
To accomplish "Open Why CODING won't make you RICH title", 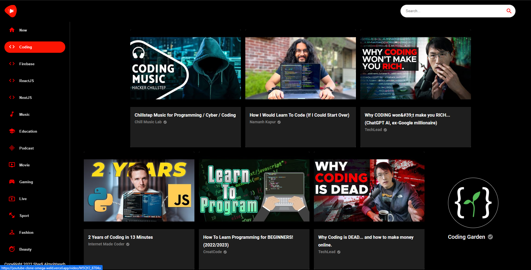I will pos(407,119).
